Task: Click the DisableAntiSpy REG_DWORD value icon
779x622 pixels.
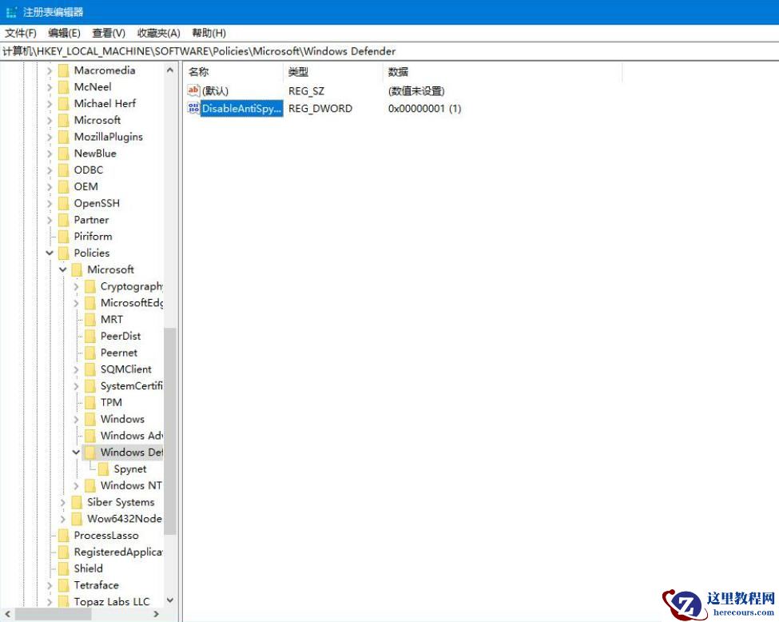Action: point(194,109)
